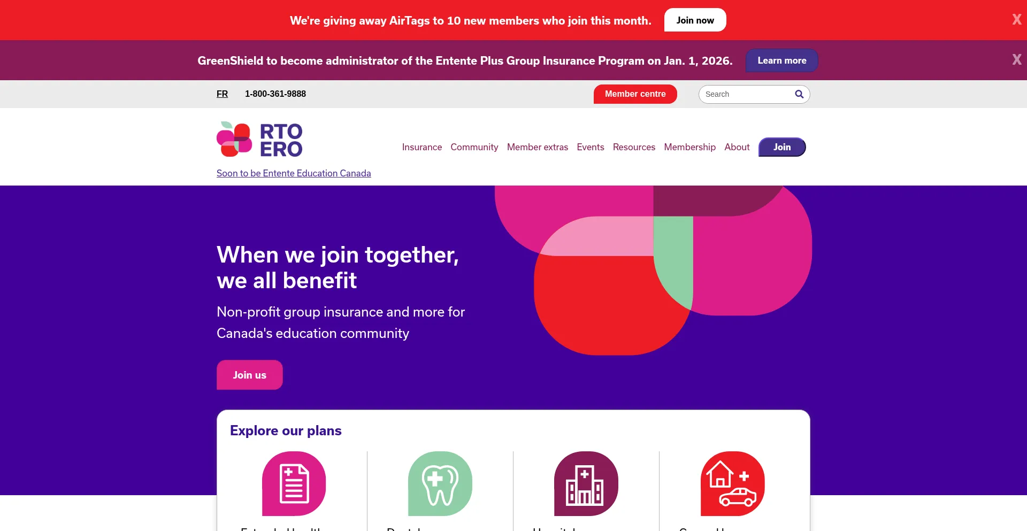Screen dimensions: 1027x531
Task: Click the search magnifier icon
Action: point(799,94)
